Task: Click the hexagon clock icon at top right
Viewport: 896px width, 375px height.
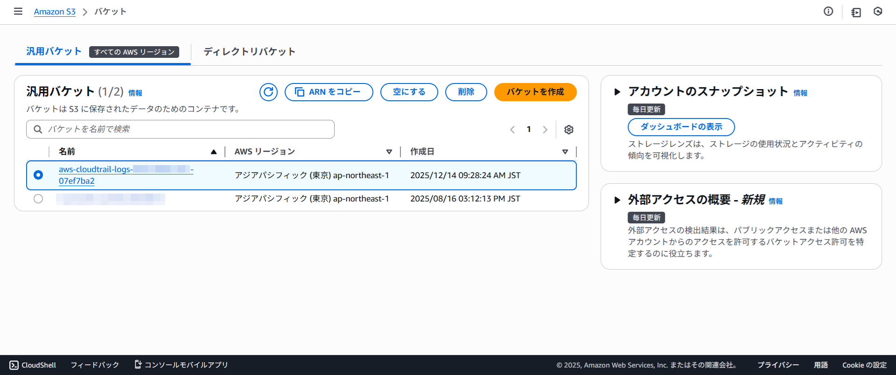Action: (x=878, y=11)
